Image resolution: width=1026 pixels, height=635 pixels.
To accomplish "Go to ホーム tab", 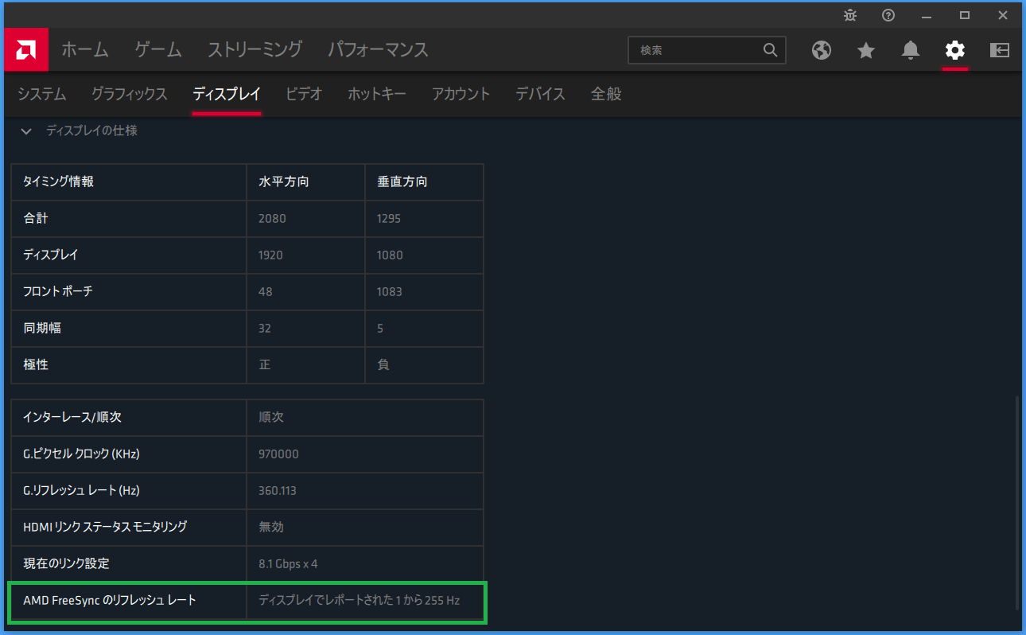I will (84, 49).
